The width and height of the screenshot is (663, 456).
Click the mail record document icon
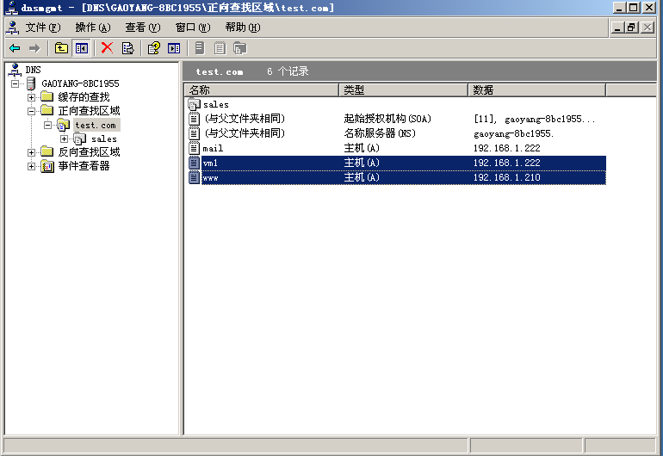pyautogui.click(x=194, y=148)
